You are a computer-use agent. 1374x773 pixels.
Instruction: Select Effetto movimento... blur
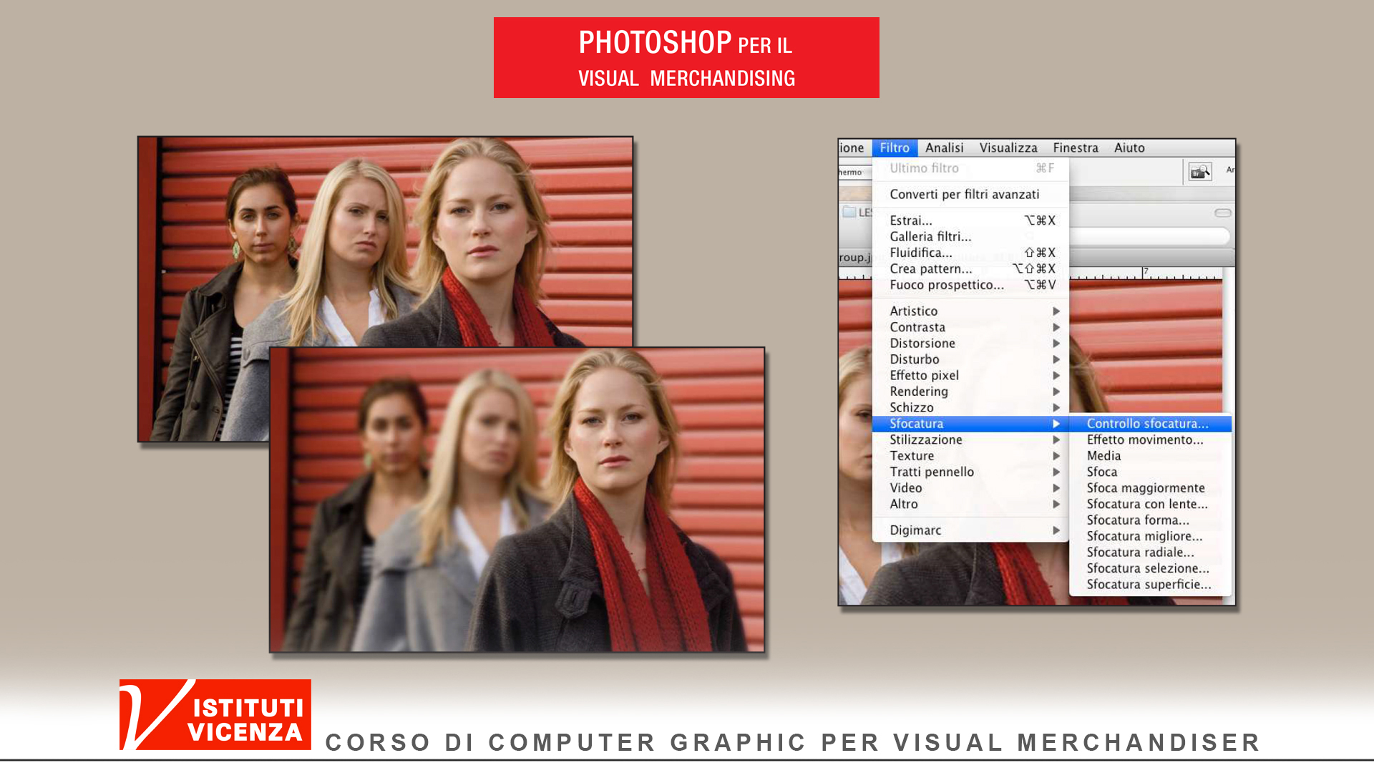[x=1150, y=440]
